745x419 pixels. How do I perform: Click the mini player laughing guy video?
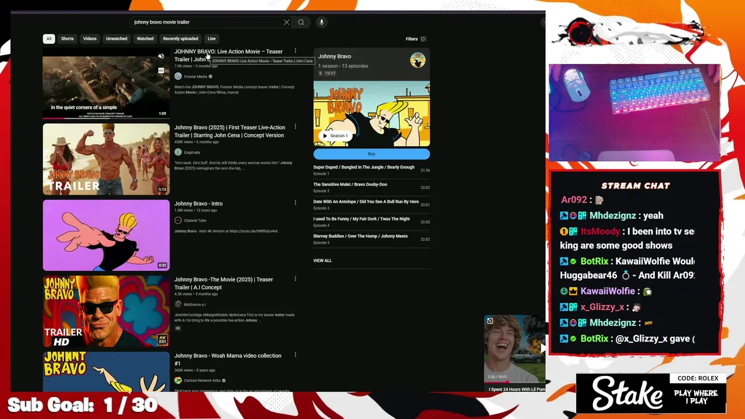click(x=515, y=349)
